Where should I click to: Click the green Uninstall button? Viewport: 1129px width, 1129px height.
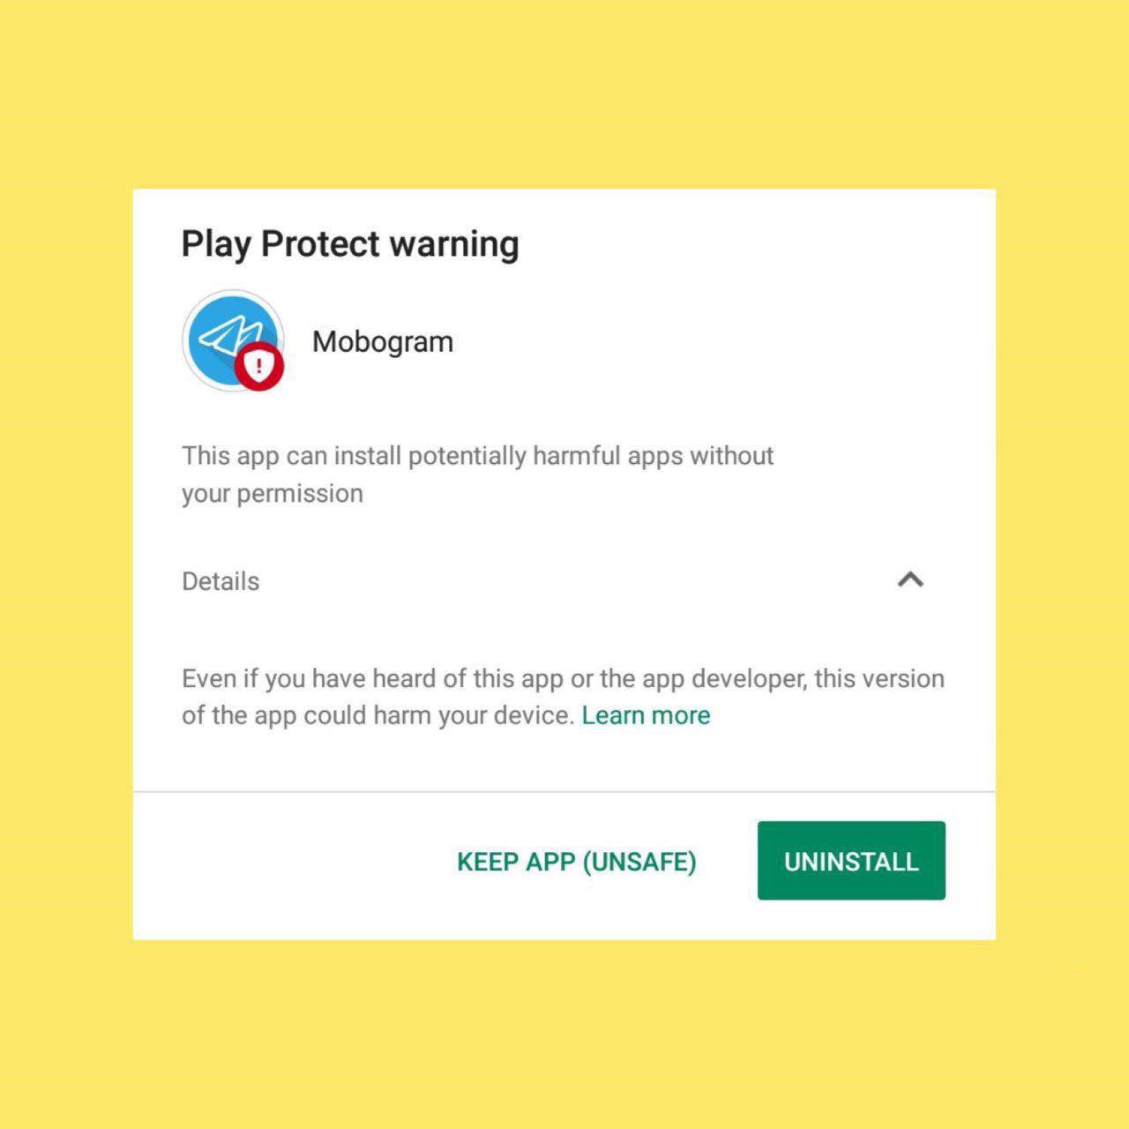pyautogui.click(x=851, y=861)
